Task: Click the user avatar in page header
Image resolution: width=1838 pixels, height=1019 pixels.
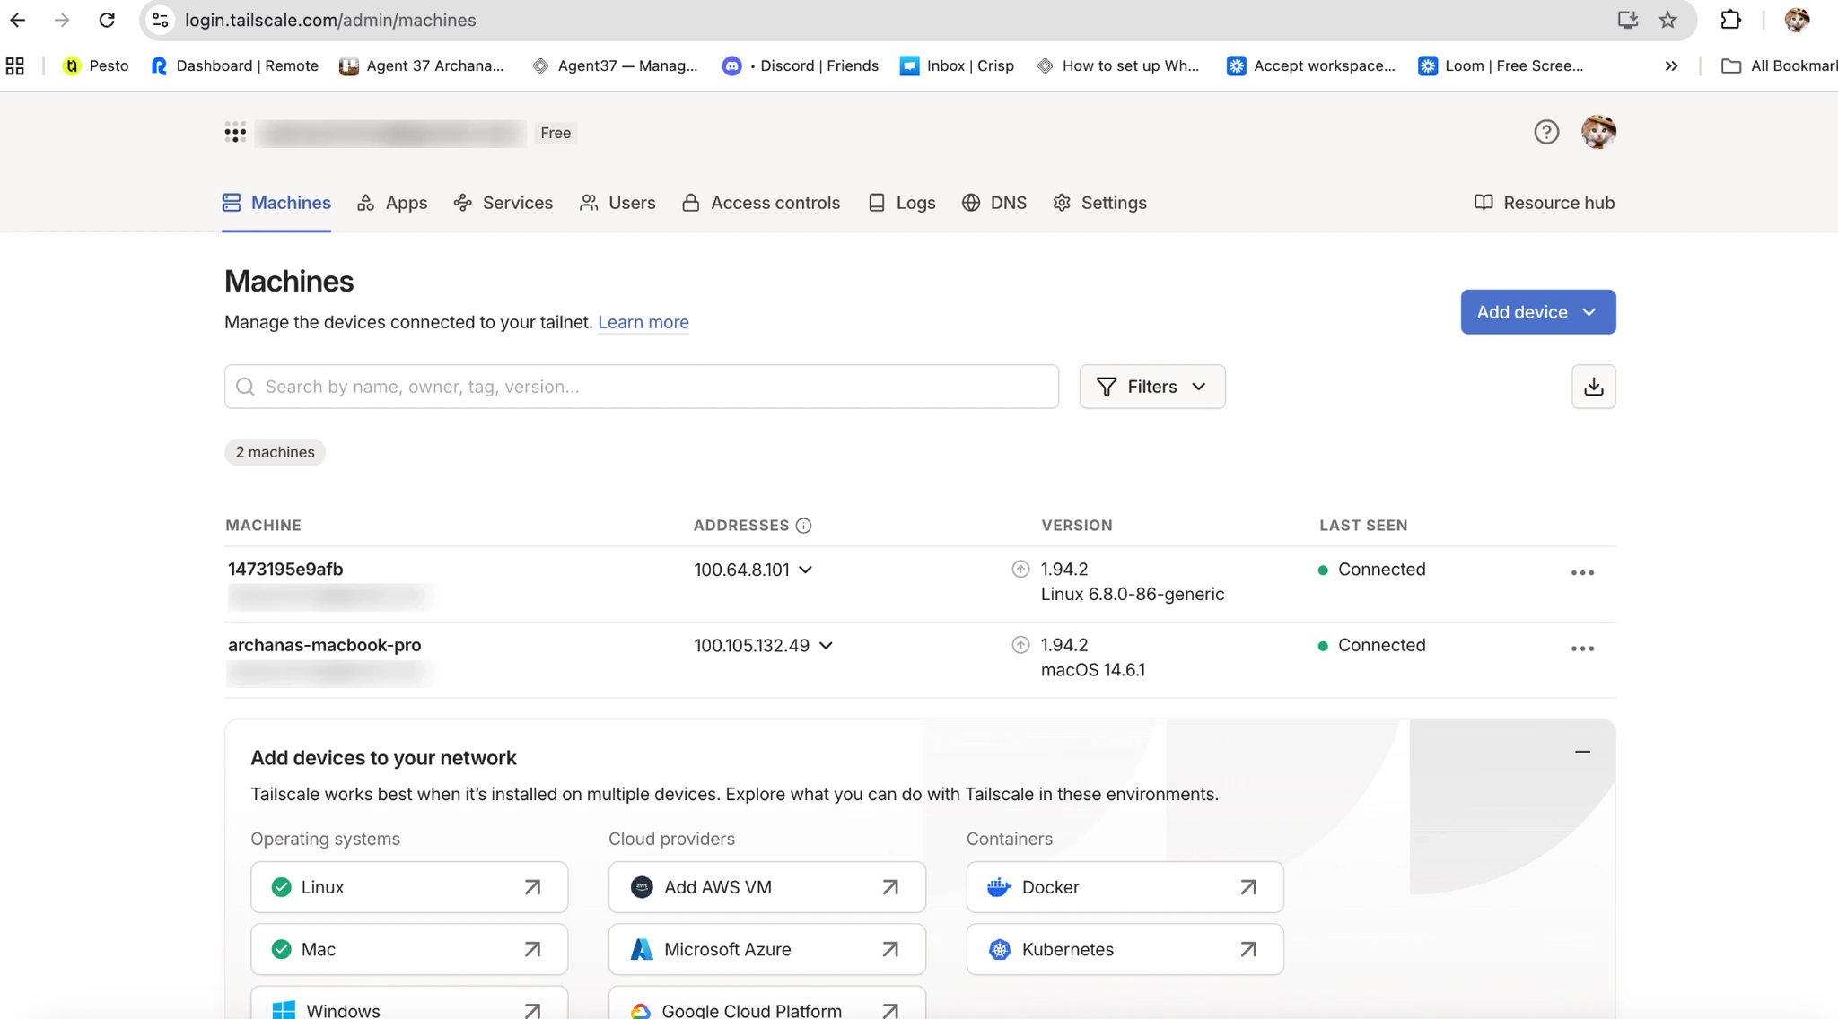Action: [x=1597, y=132]
